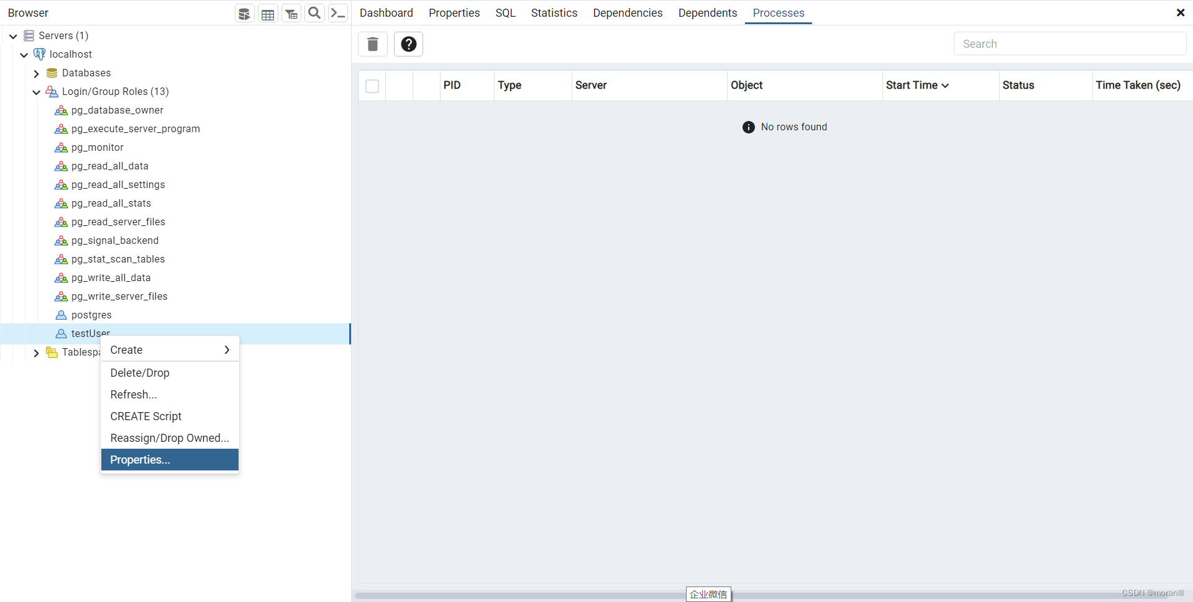Image resolution: width=1193 pixels, height=602 pixels.
Task: Expand the Tablespaces tree node
Action: click(36, 353)
